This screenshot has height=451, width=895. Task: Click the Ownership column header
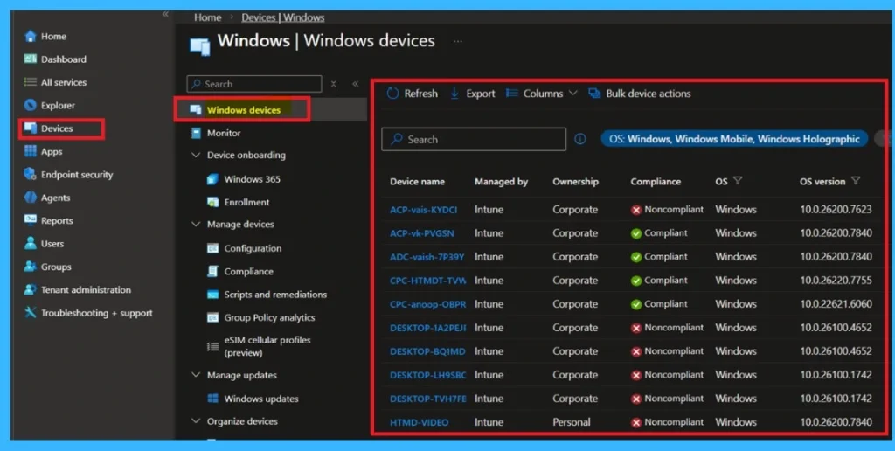pyautogui.click(x=575, y=182)
